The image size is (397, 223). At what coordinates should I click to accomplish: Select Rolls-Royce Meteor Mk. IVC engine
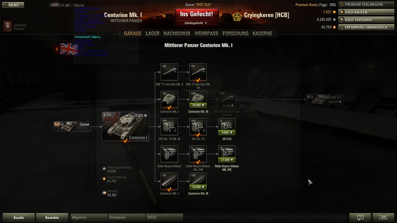227,154
